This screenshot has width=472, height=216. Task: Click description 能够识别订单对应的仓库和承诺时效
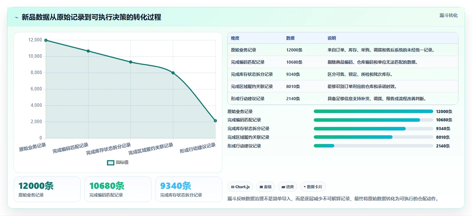pos(362,87)
